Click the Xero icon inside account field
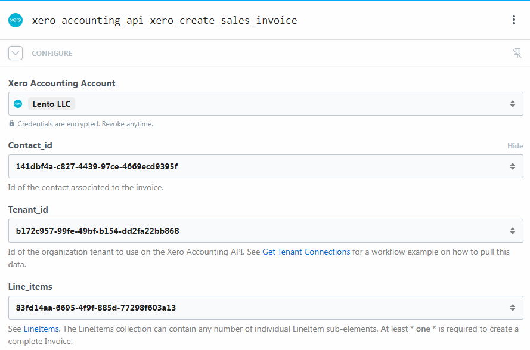The height and width of the screenshot is (350, 530). pyautogui.click(x=18, y=104)
